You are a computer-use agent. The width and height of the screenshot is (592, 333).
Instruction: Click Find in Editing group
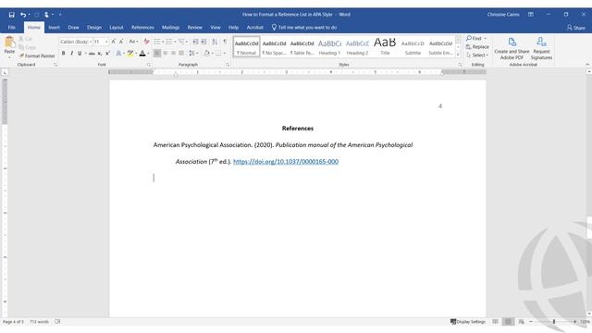[476, 39]
